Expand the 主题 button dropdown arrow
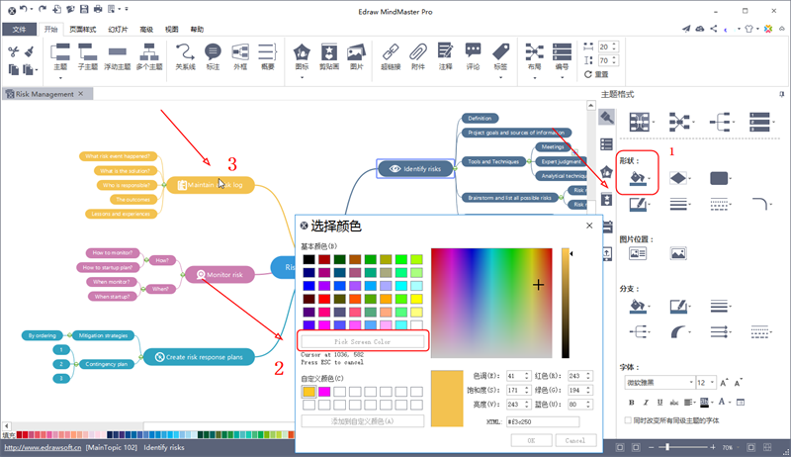Screen dimensions: 791x457 pyautogui.click(x=60, y=78)
